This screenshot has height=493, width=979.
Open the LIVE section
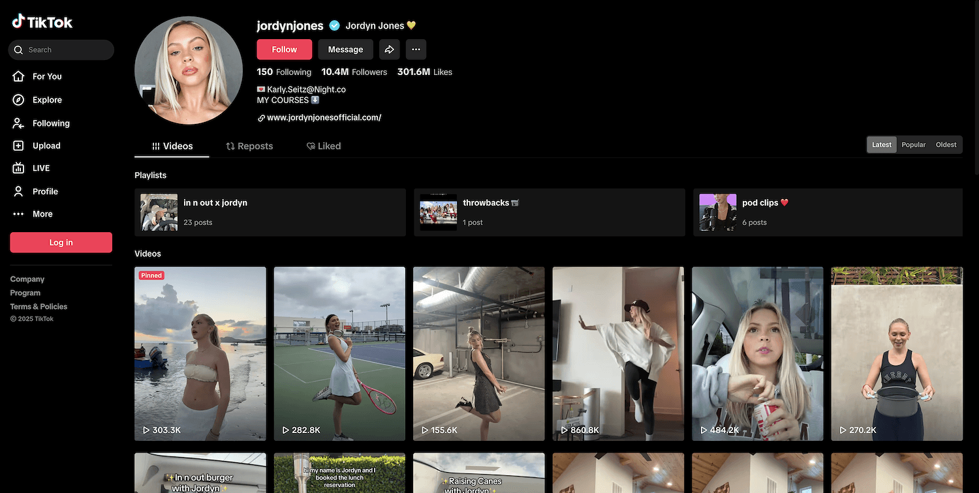[x=40, y=168]
